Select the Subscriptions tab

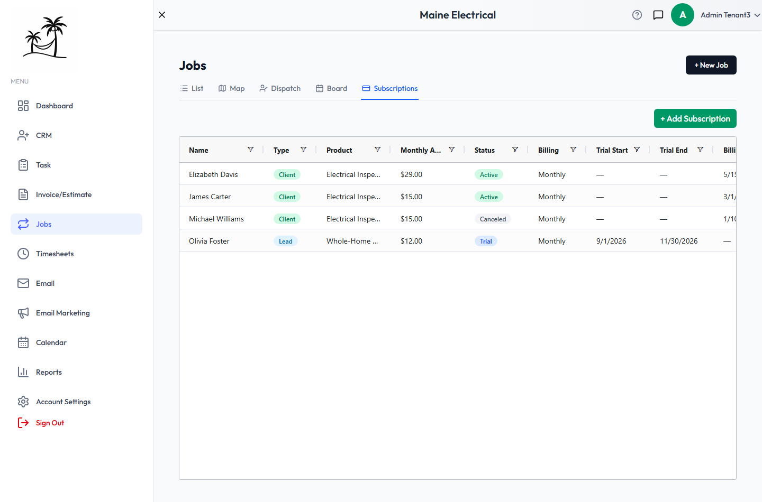(390, 88)
